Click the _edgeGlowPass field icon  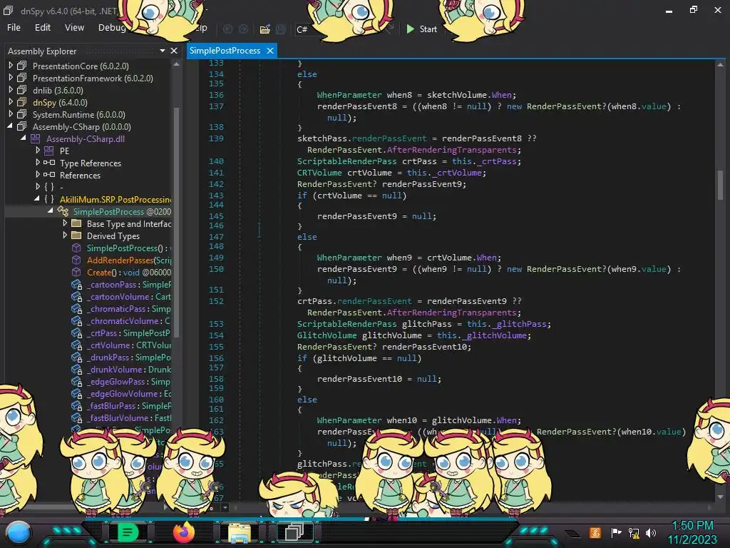[x=77, y=381]
